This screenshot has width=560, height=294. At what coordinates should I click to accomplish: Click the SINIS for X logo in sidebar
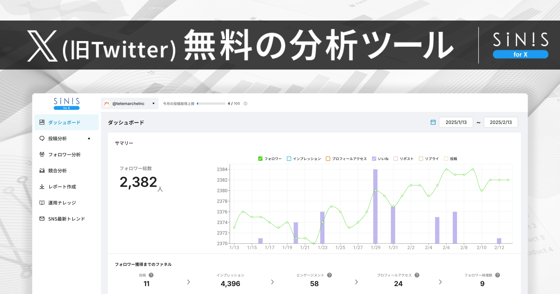point(67,104)
